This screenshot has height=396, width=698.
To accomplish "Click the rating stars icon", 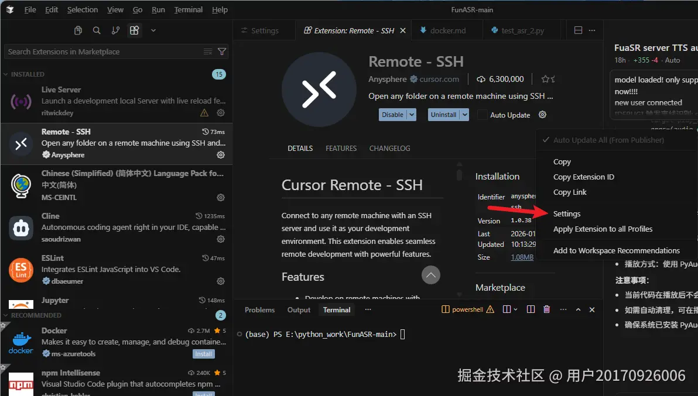I will [x=548, y=79].
